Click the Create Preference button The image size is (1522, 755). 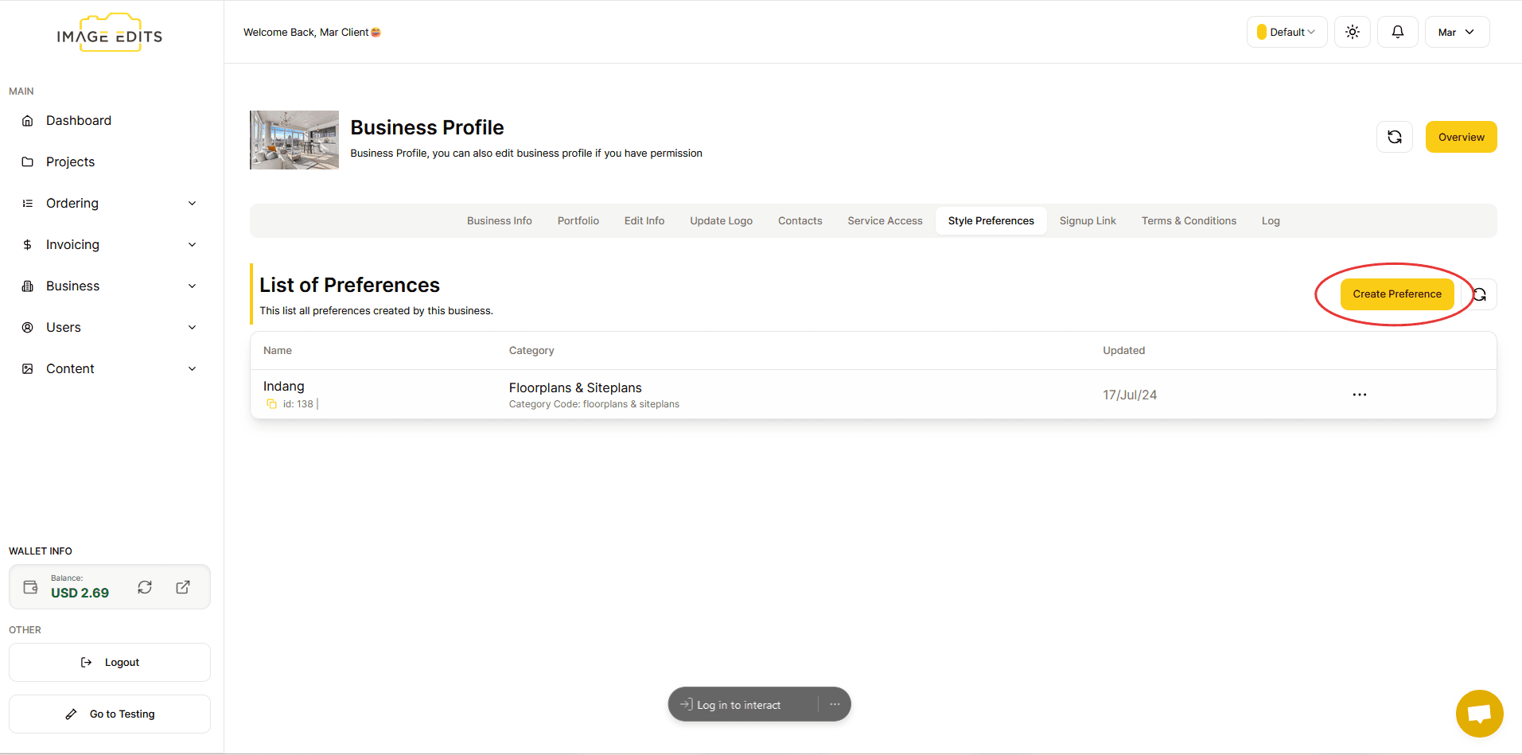1397,294
